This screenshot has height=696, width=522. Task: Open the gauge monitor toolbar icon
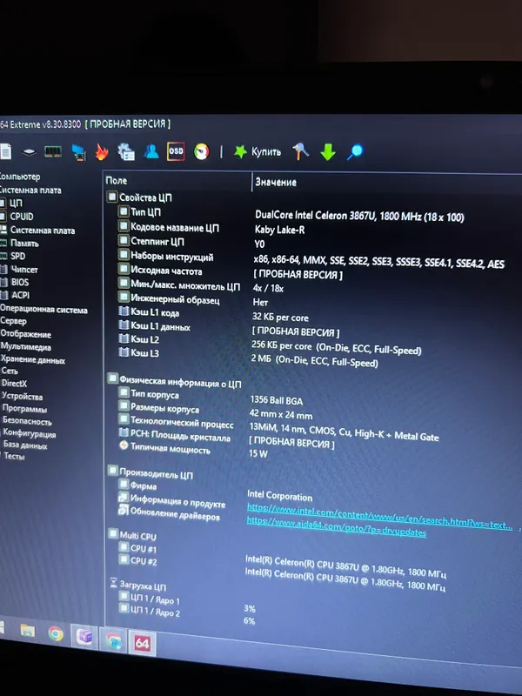(x=202, y=151)
